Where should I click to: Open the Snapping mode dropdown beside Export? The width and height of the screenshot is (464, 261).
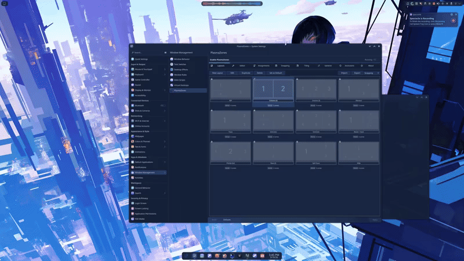coord(371,73)
